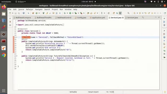Click the line 'public class Service3 {'
Viewport: 167px width, 94px height.
pyautogui.click(x=29, y=31)
